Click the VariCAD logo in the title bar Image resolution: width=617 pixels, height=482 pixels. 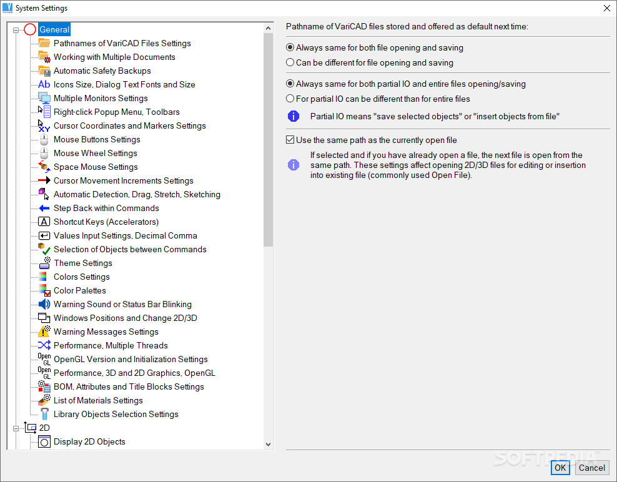coord(7,8)
